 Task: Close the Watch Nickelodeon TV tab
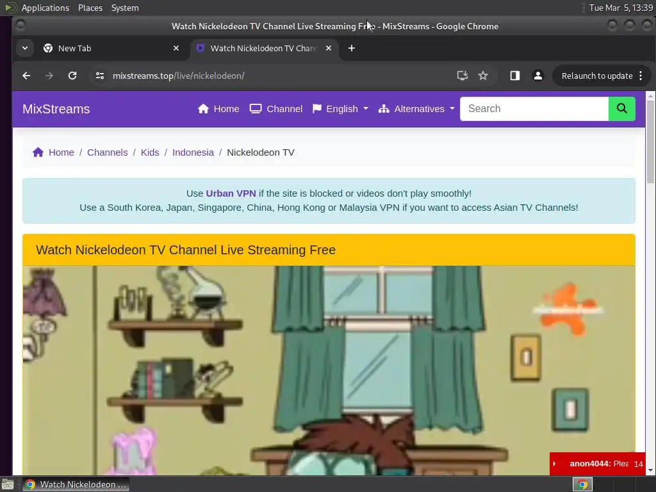pos(329,48)
